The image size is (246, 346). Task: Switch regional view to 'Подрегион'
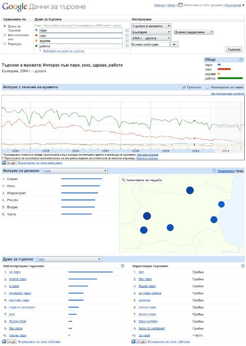[226, 171]
